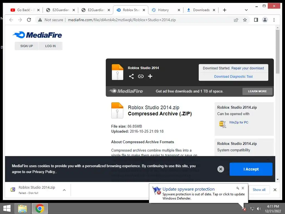Click the browser forward arrow
285x214 pixels.
pos(20,20)
